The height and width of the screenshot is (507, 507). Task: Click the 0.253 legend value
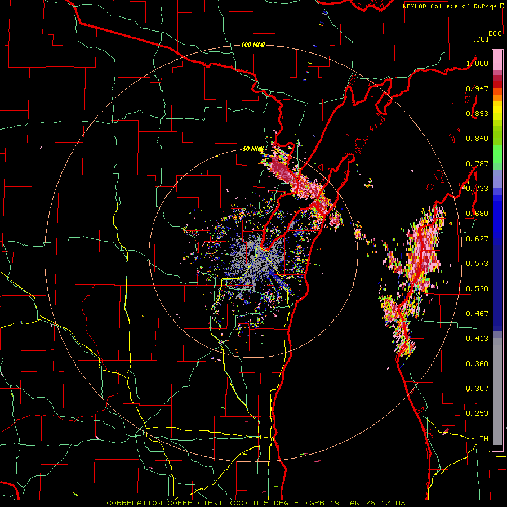pyautogui.click(x=477, y=413)
